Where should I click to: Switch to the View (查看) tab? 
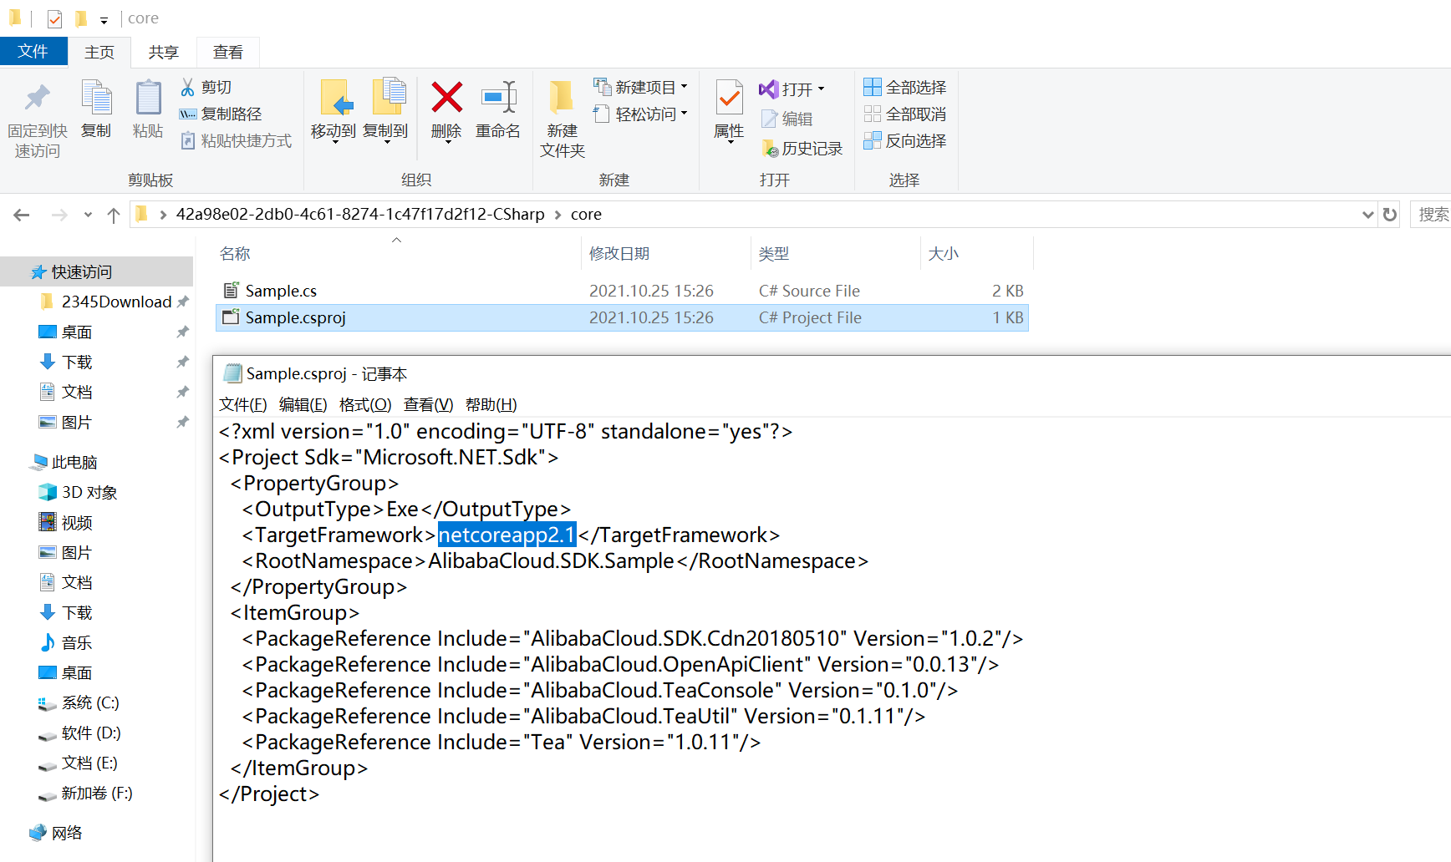[228, 52]
